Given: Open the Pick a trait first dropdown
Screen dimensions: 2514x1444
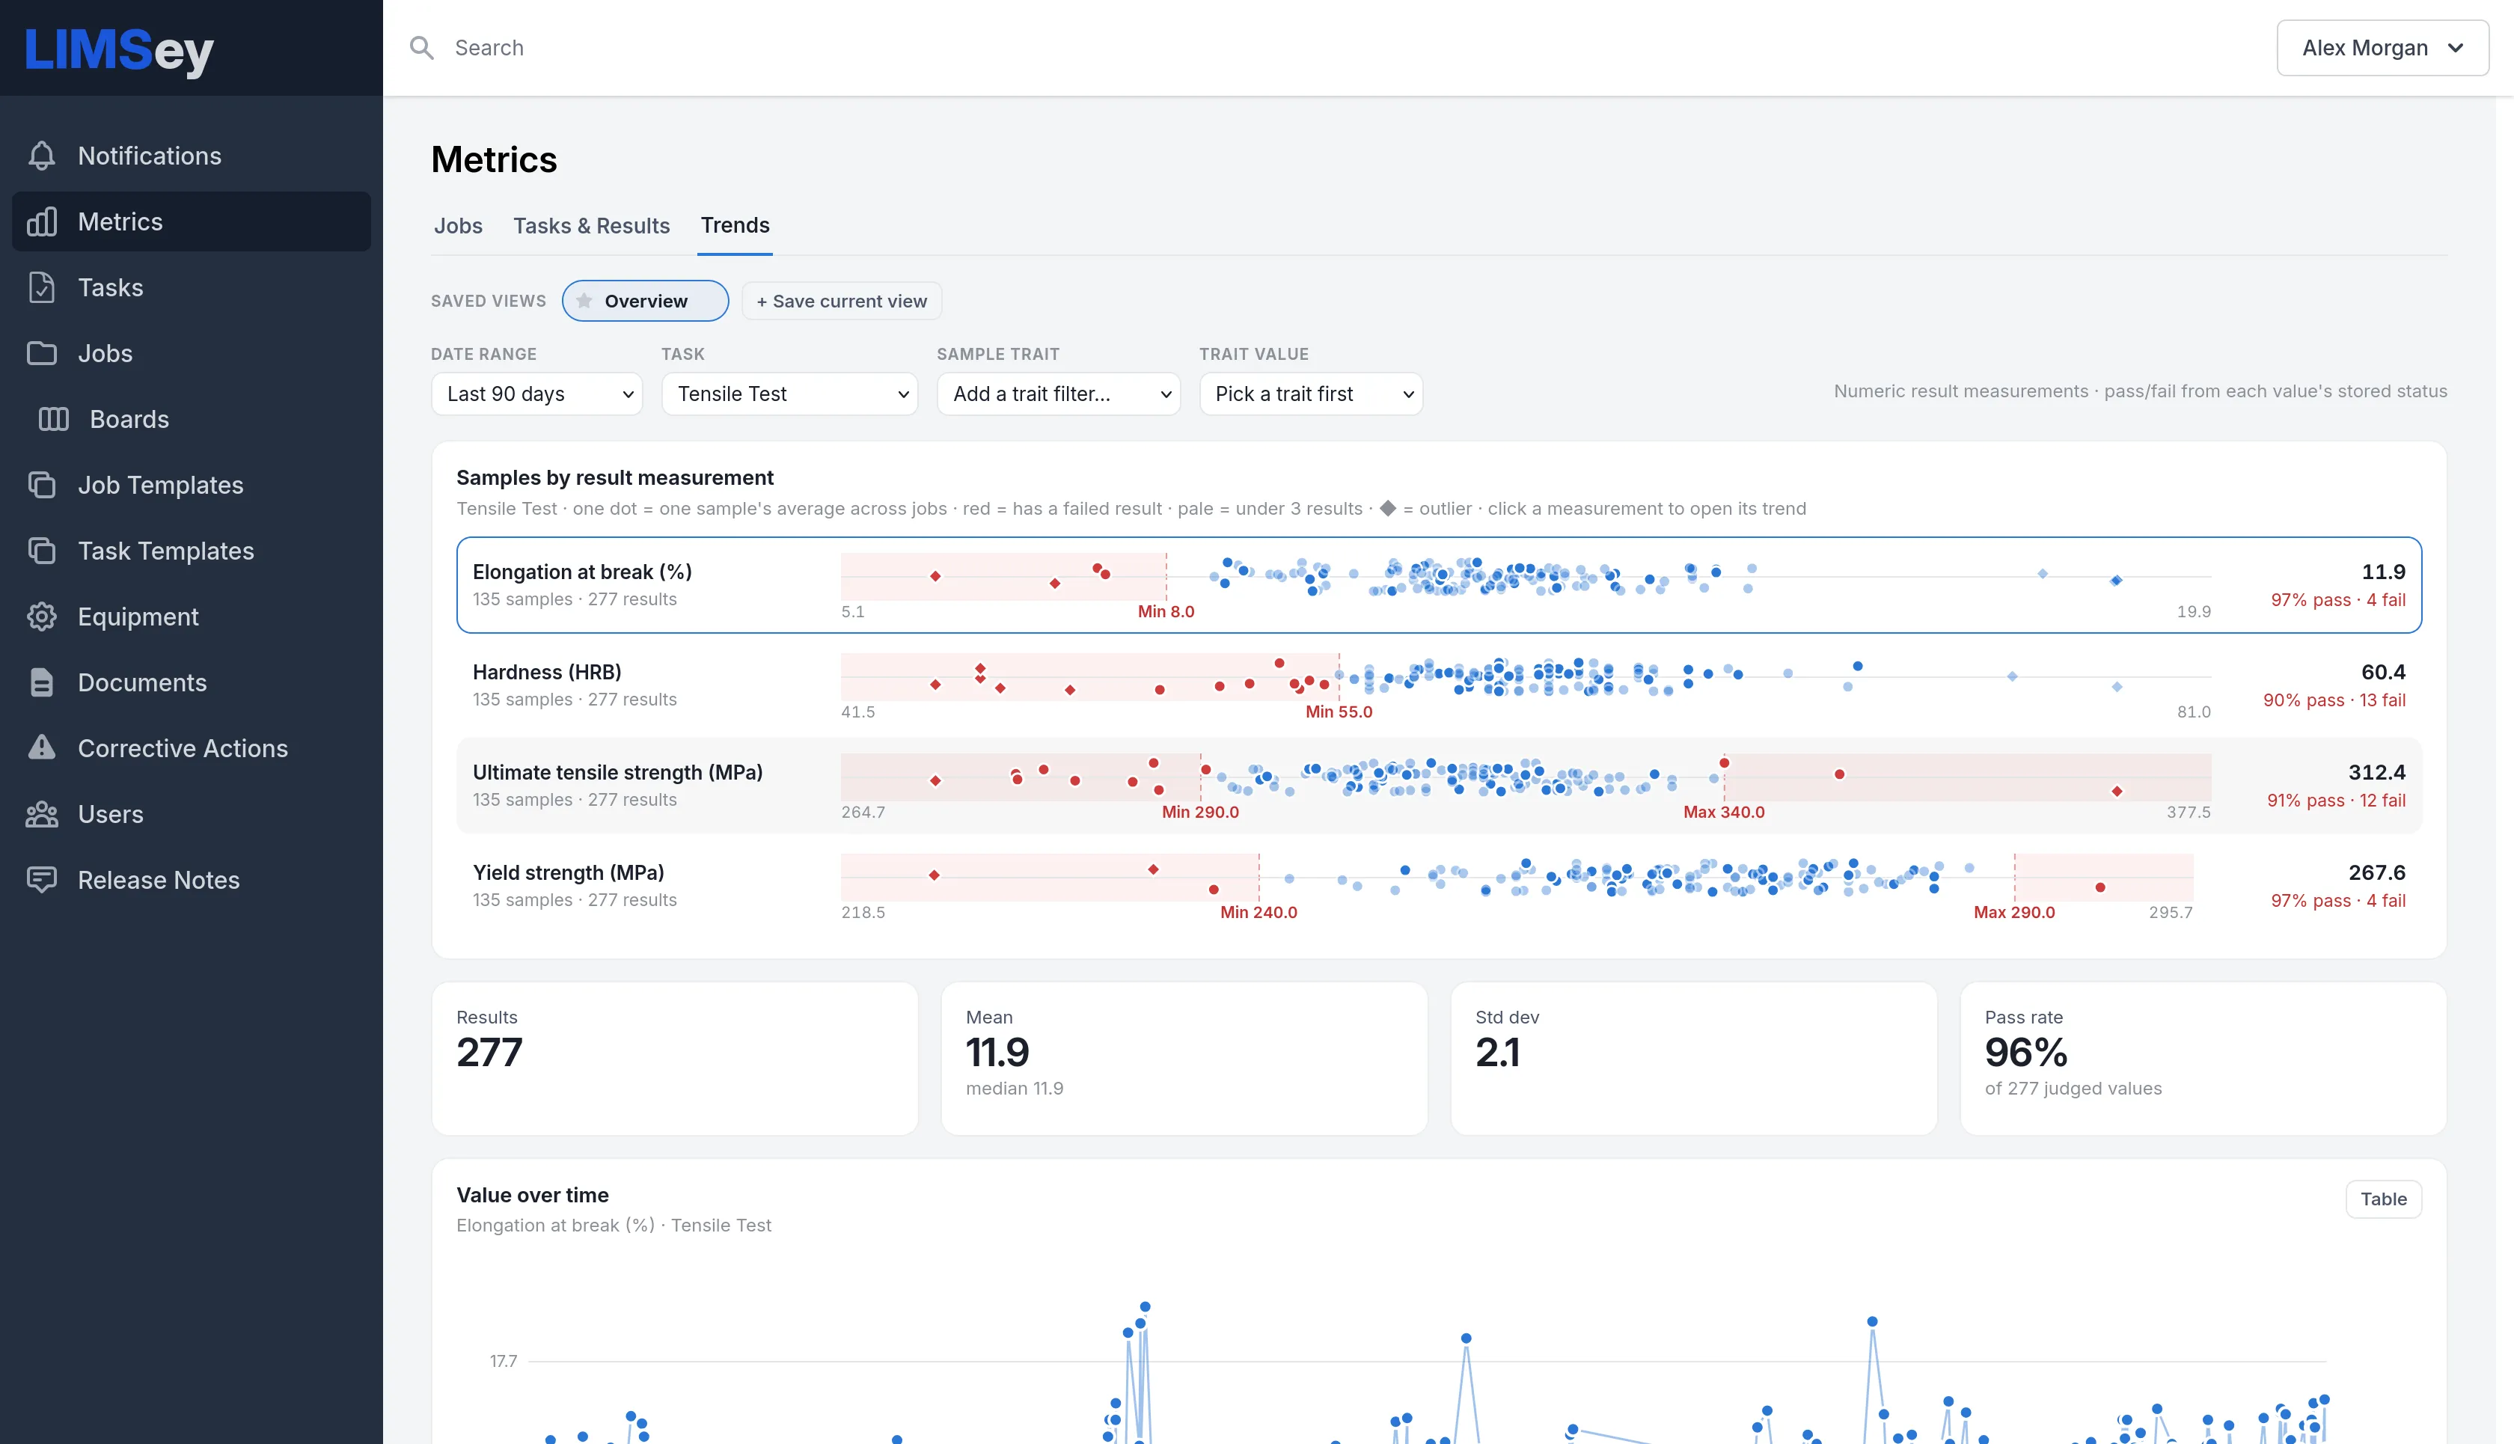Looking at the screenshot, I should [1311, 394].
